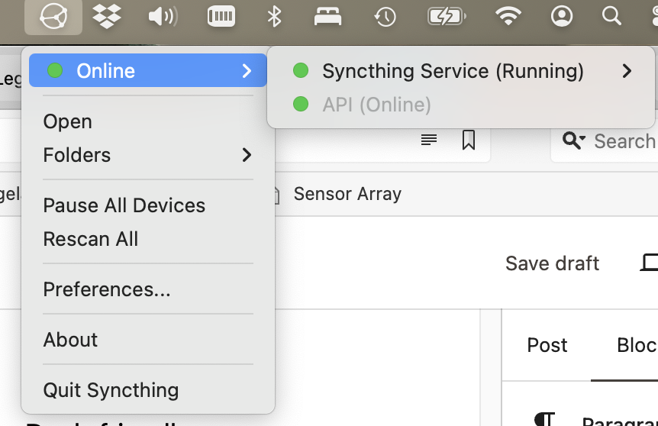Expand the Online status submenu
Viewport: 658px width, 426px height.
pos(148,71)
